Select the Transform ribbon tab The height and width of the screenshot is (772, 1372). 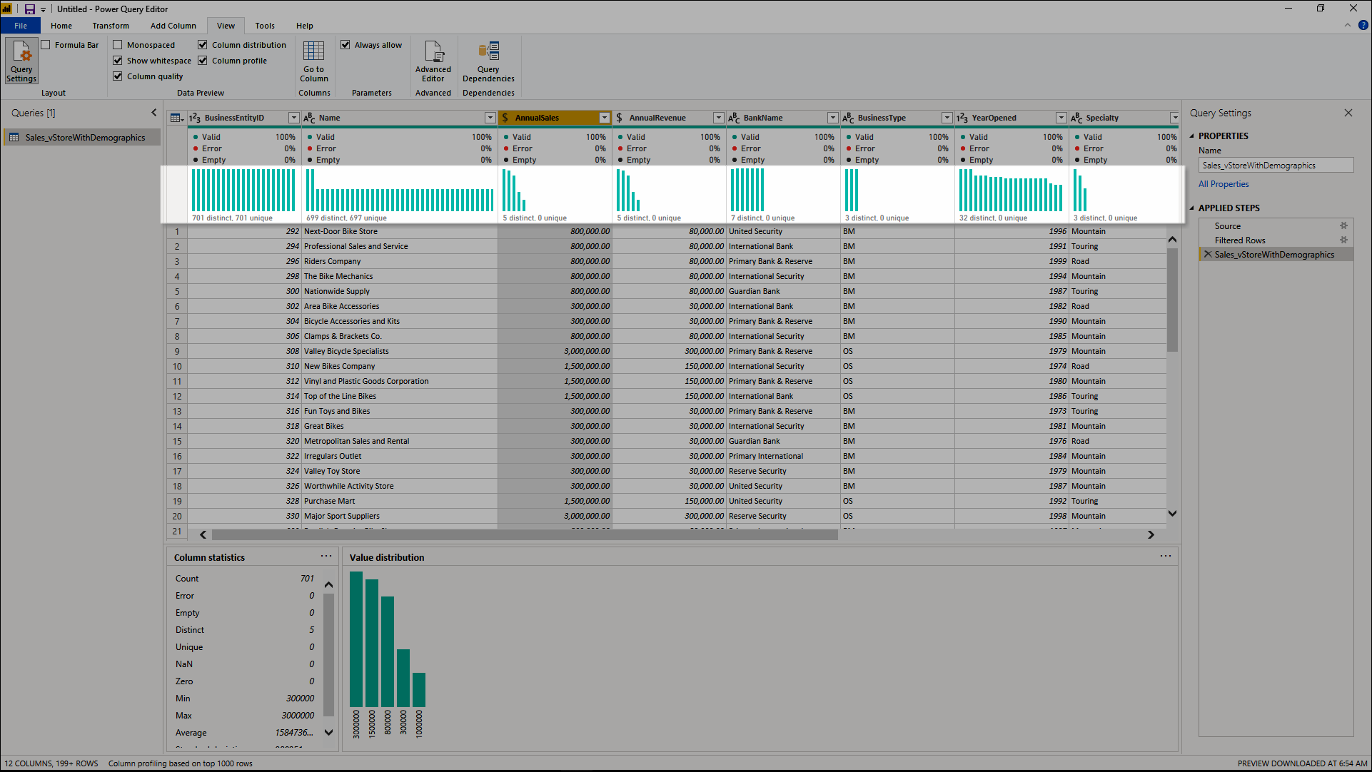click(x=109, y=26)
